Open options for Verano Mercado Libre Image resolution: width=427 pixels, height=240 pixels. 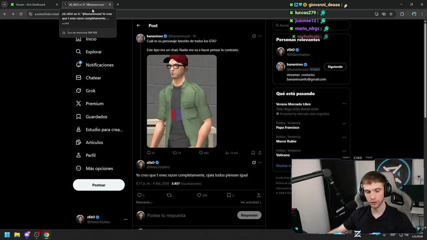tap(344, 104)
